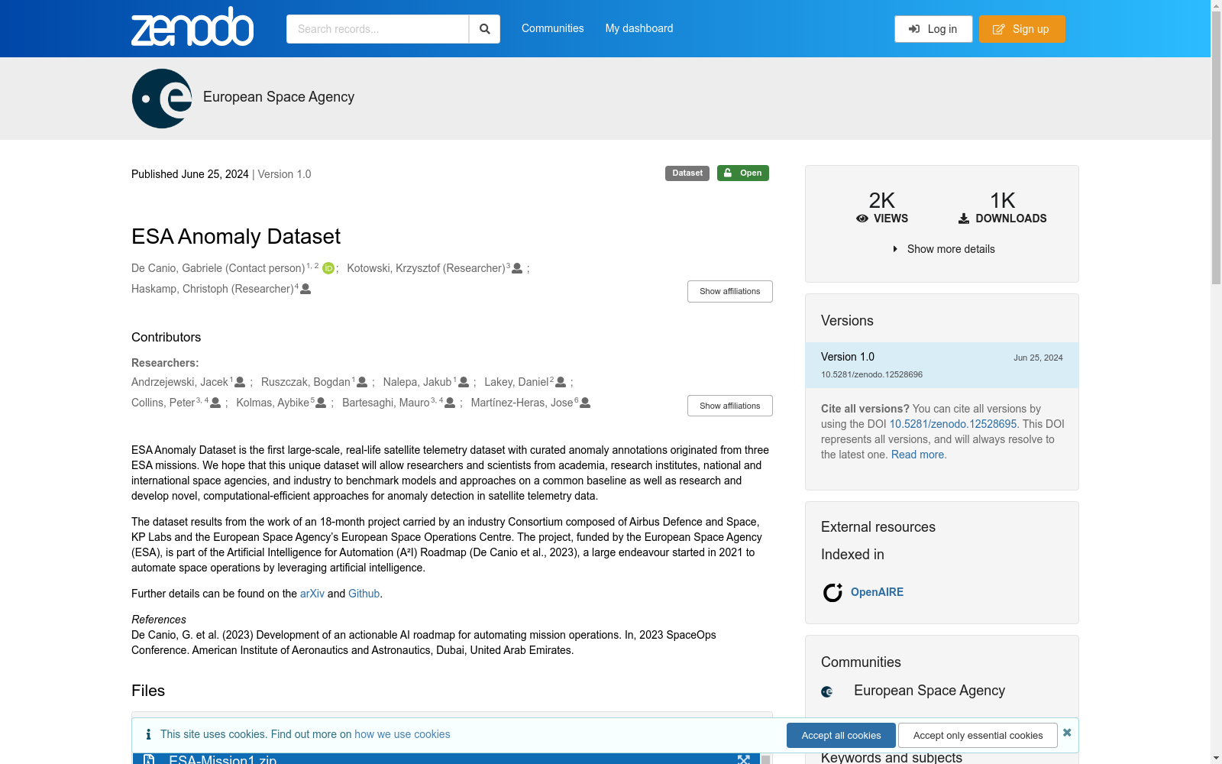Click the download icon beside DOWNLOADS
The image size is (1222, 764).
tap(964, 219)
